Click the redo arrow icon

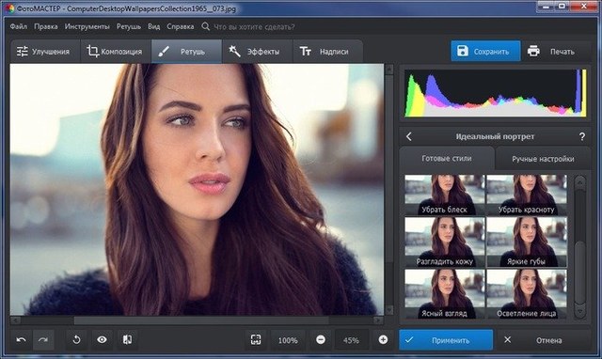[x=43, y=340]
